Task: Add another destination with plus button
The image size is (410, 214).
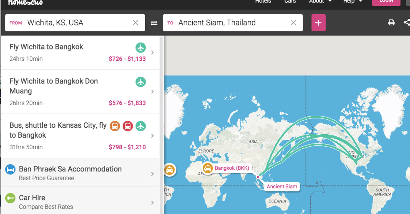Action: (x=318, y=23)
